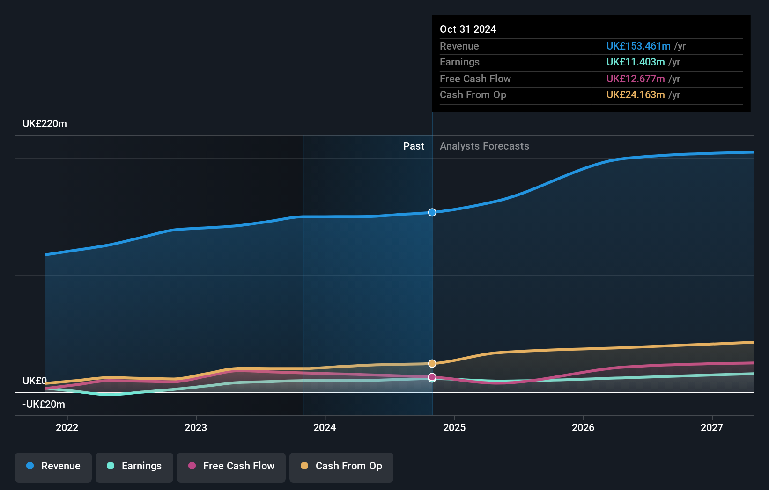Click the 2026 year axis label

pos(583,427)
